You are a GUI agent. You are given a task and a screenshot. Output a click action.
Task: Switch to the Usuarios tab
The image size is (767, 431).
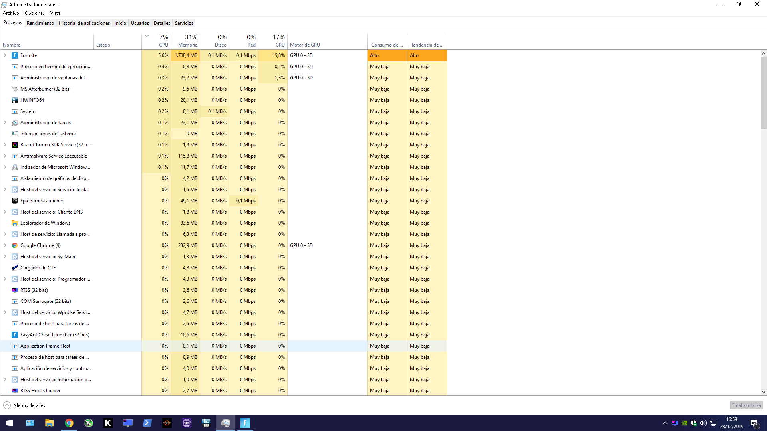(140, 23)
